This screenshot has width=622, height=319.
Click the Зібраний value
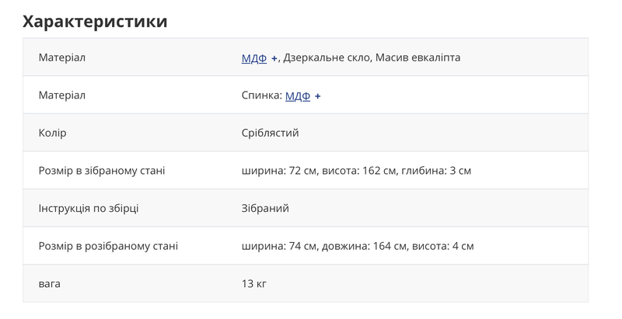coord(265,208)
